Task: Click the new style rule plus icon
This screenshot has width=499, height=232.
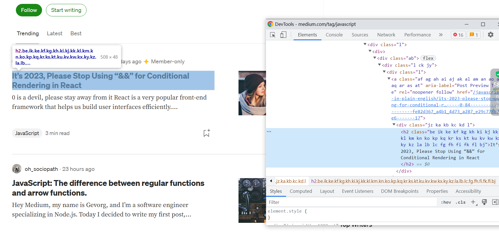Action: point(473,202)
